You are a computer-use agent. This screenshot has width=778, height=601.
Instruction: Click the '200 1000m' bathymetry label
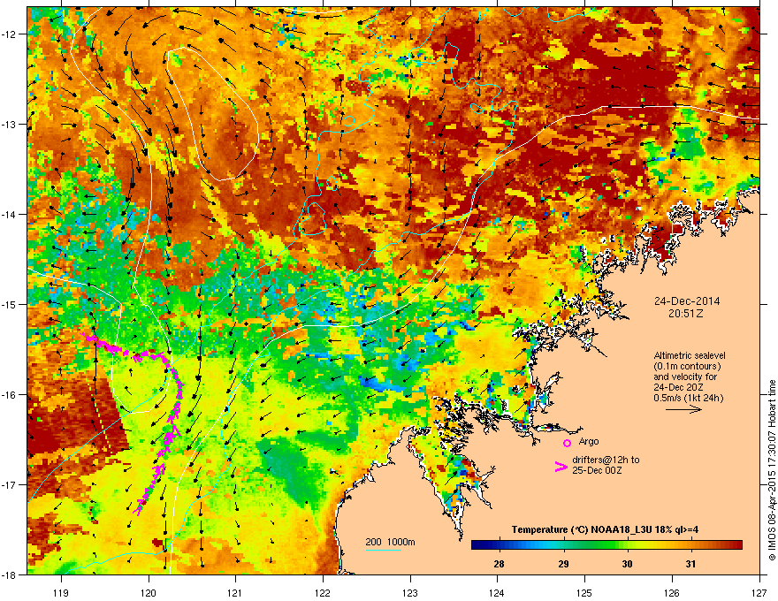pyautogui.click(x=390, y=542)
